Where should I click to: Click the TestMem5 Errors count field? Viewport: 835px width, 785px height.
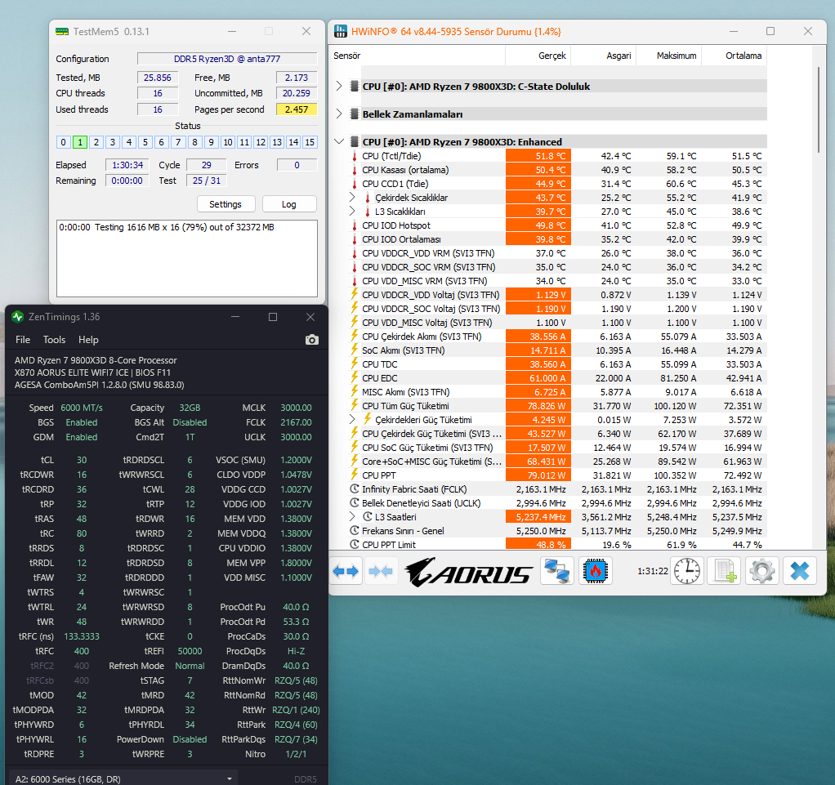tap(297, 165)
